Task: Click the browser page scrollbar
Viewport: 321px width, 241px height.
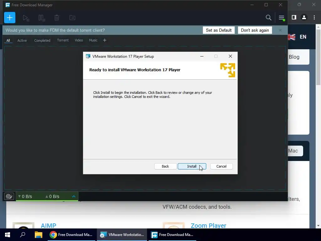Action: (x=318, y=57)
